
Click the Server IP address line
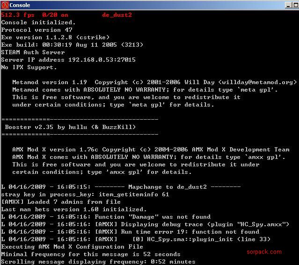pos(68,60)
